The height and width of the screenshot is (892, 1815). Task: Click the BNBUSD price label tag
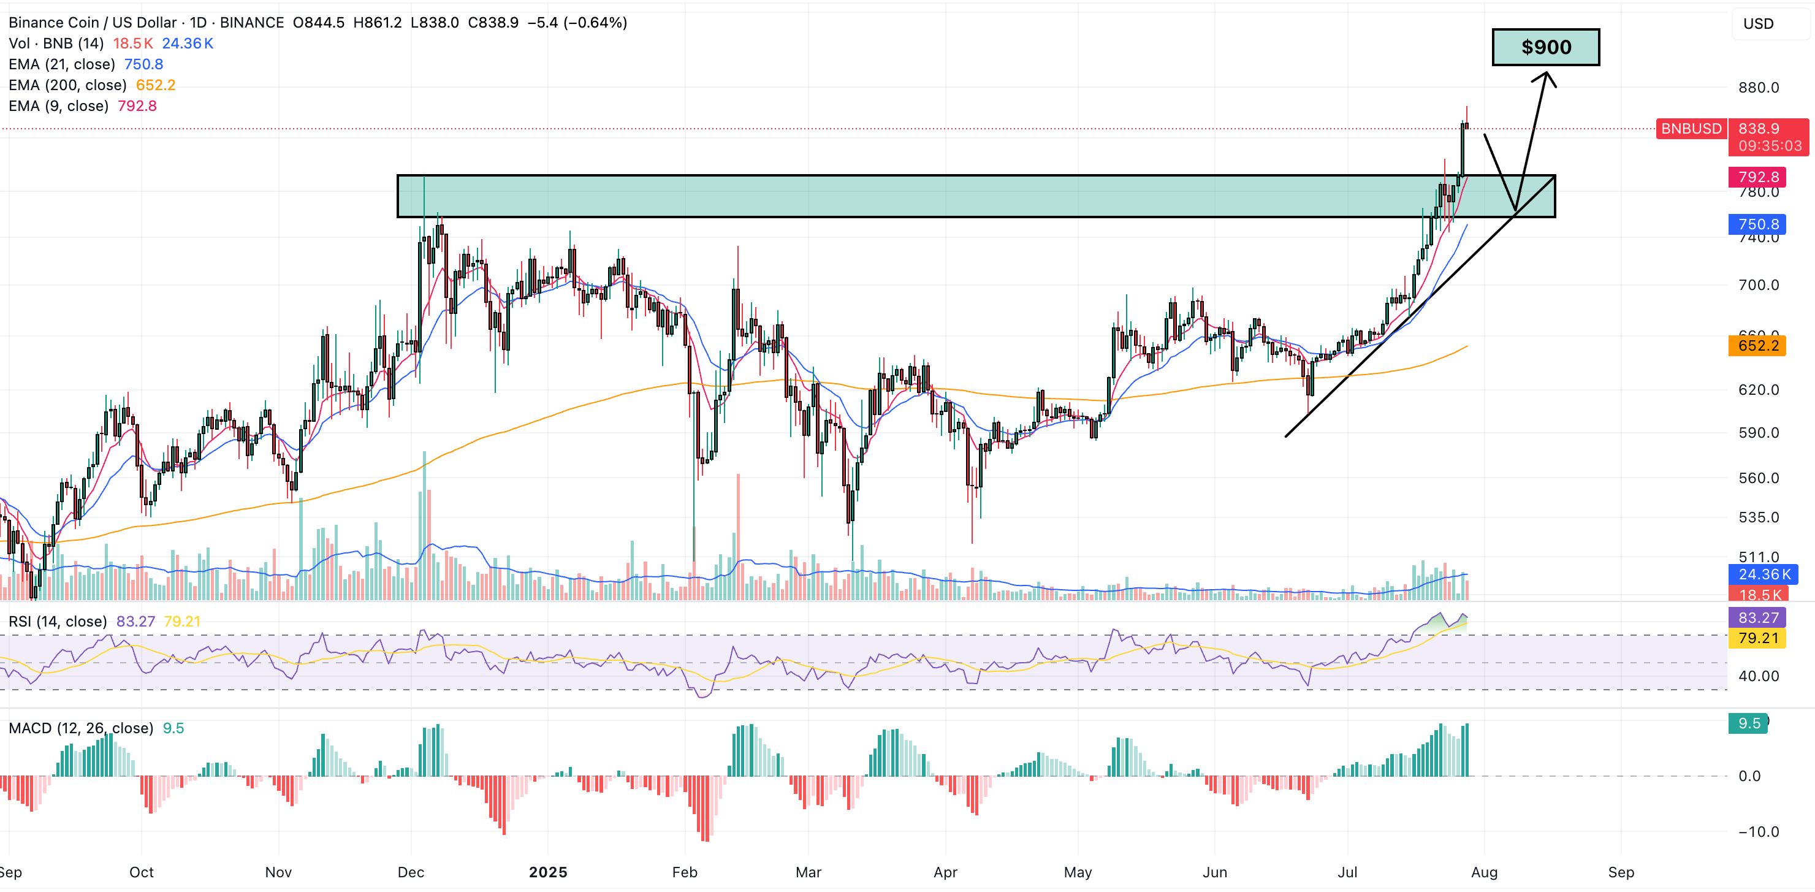1691,129
